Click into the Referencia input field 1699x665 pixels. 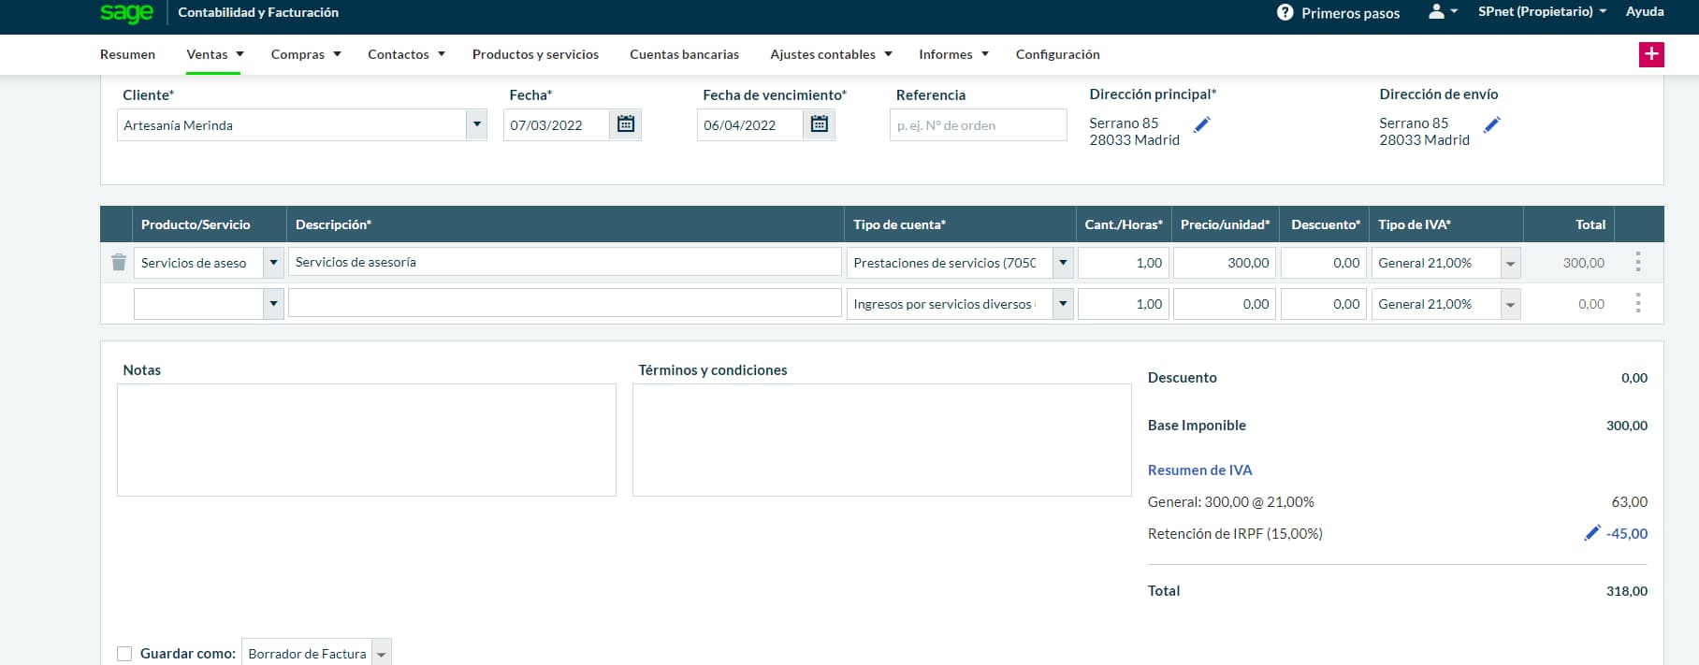click(978, 125)
